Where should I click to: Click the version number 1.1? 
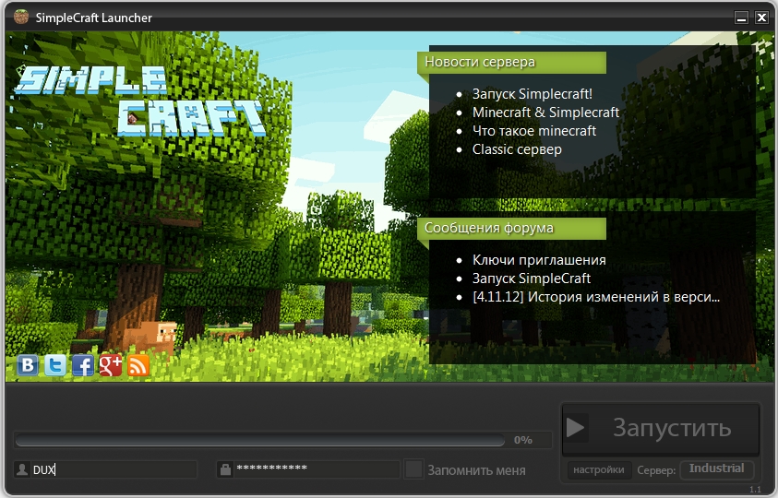[755, 489]
